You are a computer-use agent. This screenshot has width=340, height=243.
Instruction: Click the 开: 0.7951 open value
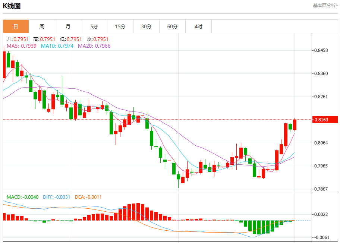(x=18, y=39)
